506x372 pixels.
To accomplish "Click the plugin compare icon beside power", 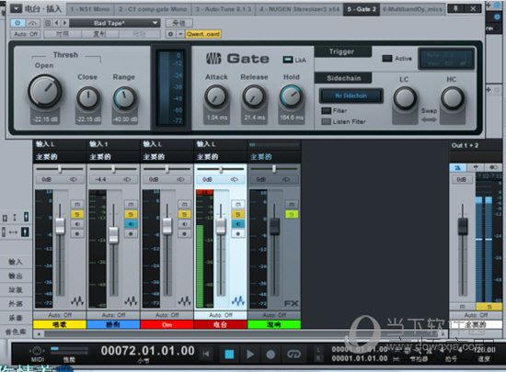I will [32, 23].
